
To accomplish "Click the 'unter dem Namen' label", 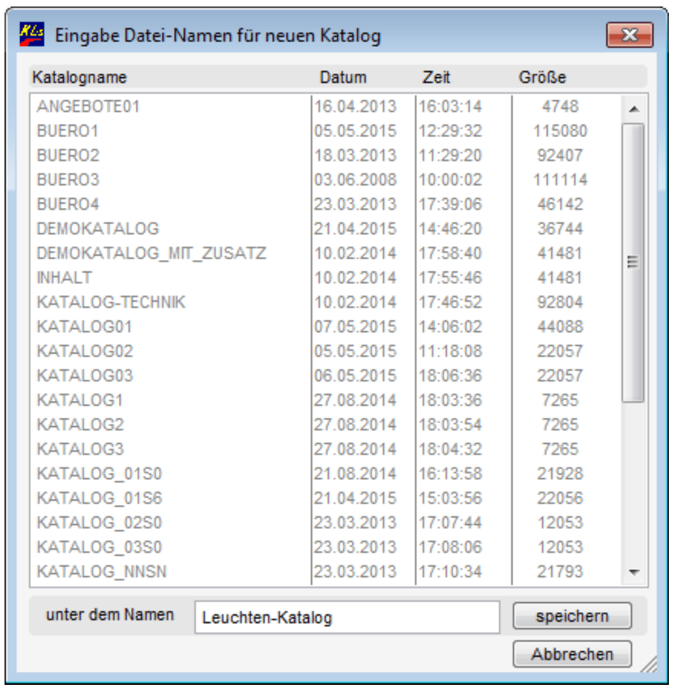I will 110,615.
